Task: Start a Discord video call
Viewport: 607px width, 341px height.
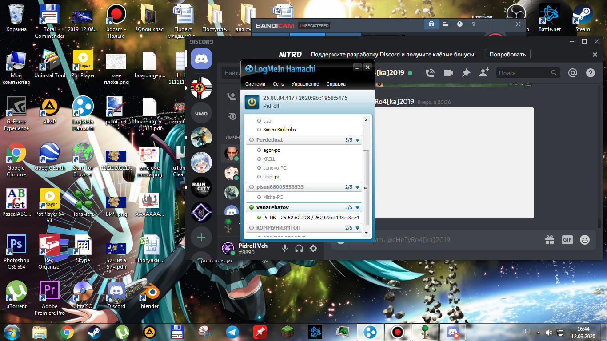Action: click(448, 73)
